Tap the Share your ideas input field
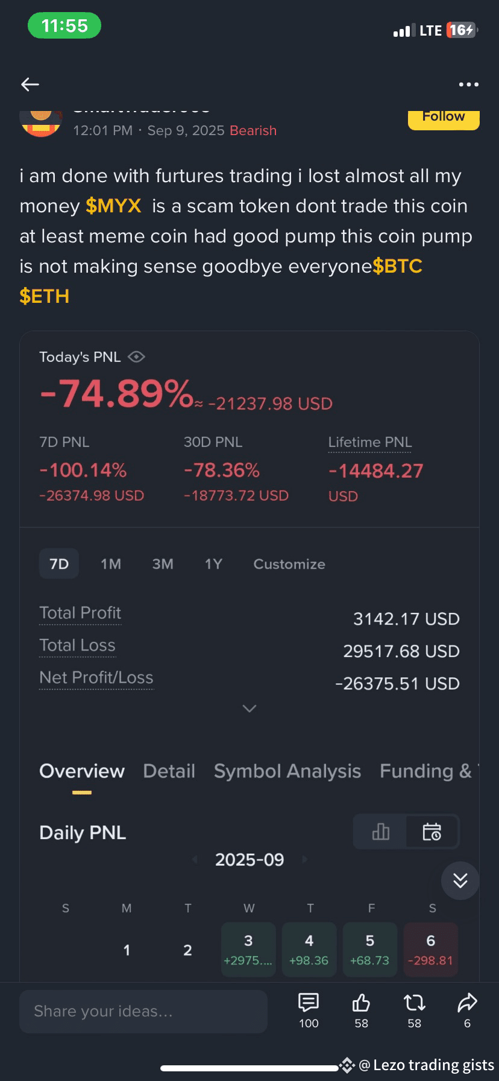 click(x=143, y=1012)
